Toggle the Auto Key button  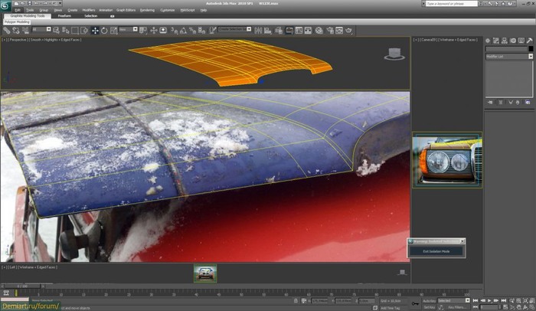[429, 301]
